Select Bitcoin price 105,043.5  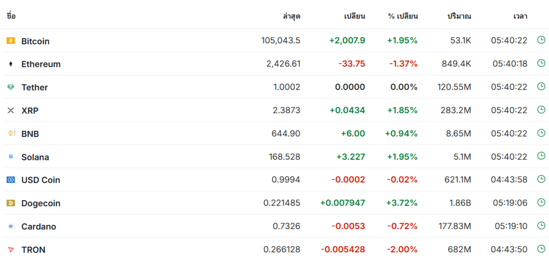pyautogui.click(x=281, y=40)
